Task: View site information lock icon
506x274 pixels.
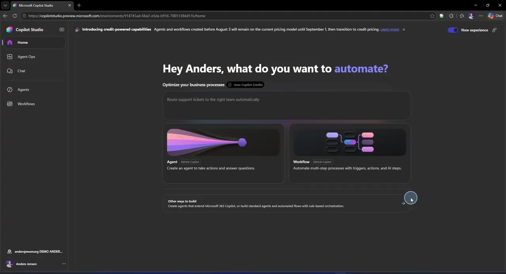Action: point(24,16)
